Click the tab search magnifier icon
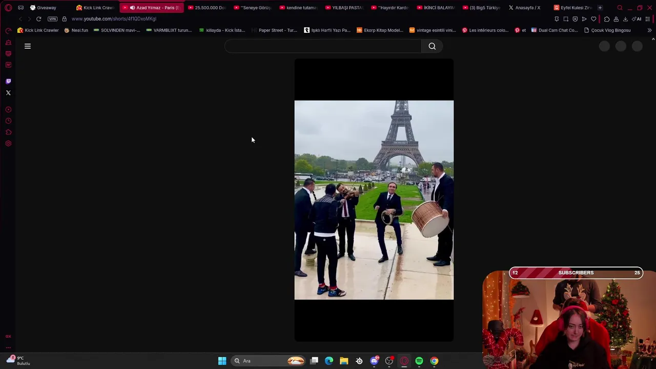 click(x=620, y=8)
